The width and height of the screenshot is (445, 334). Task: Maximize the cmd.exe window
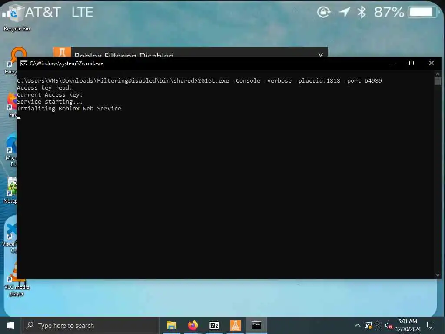(x=412, y=63)
